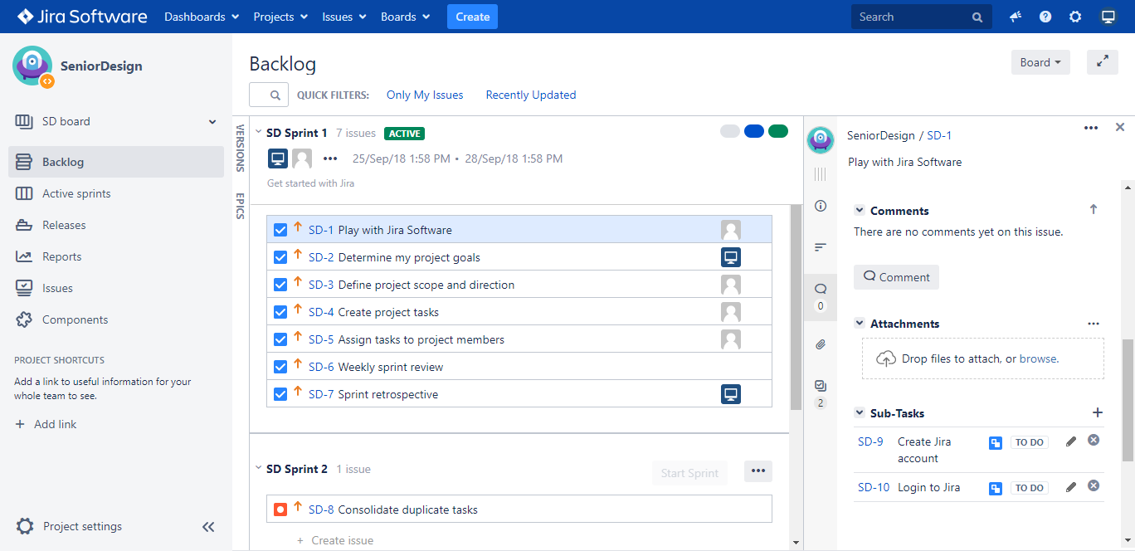The image size is (1135, 551).
Task: Collapse the left sidebar with the double-arrow toggle
Action: (x=208, y=526)
